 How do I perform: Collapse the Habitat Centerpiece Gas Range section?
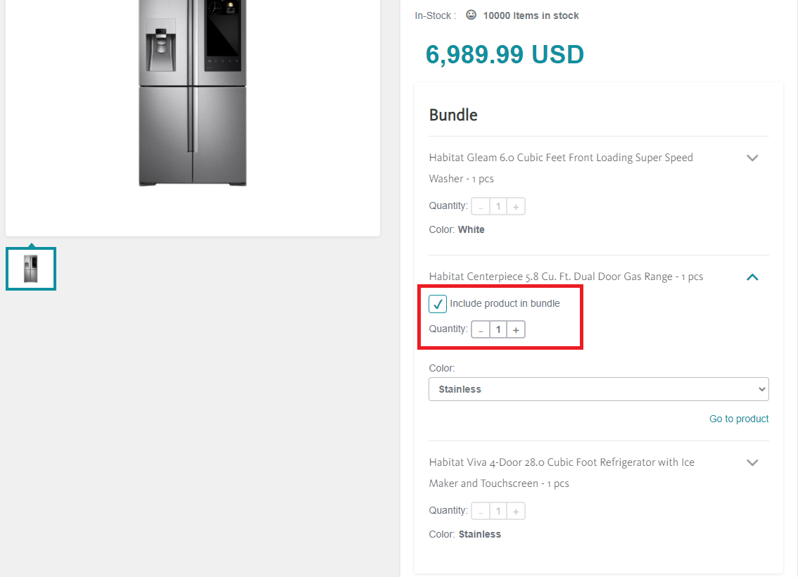pos(752,277)
